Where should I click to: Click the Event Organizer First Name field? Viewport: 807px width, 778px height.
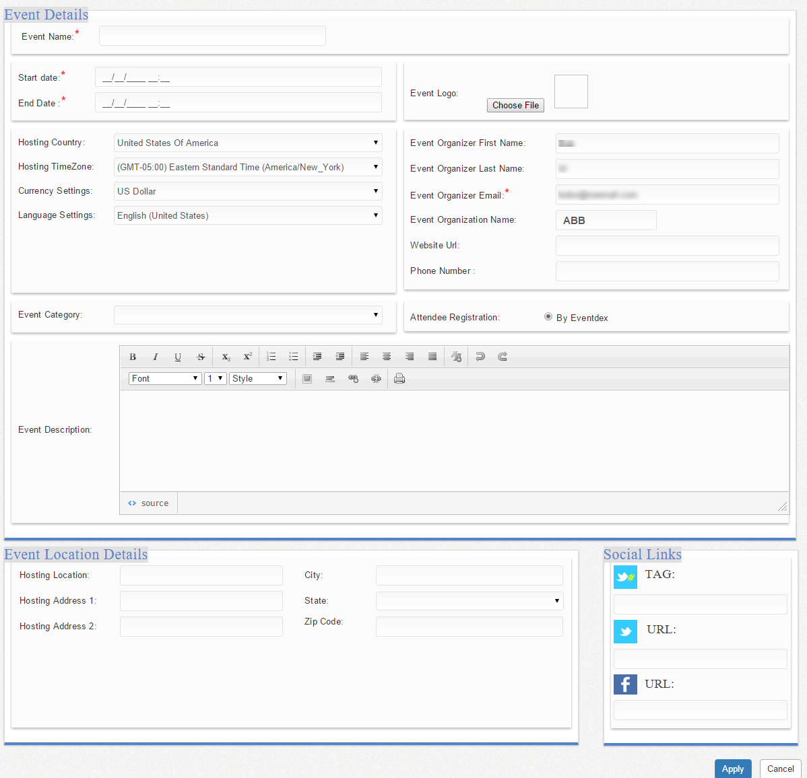tap(667, 143)
